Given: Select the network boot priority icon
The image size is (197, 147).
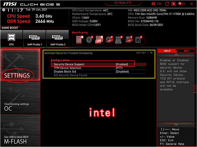Looking at the screenshot, I should [138, 39].
